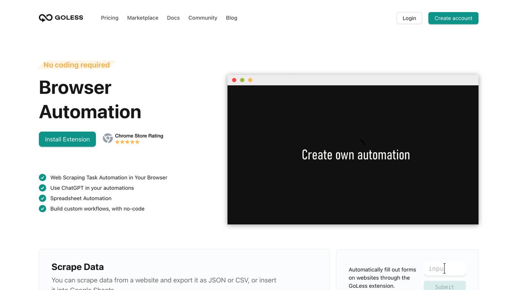Click the Chrome logo icon beside the store rating
Image resolution: width=517 pixels, height=290 pixels.
[x=108, y=138]
